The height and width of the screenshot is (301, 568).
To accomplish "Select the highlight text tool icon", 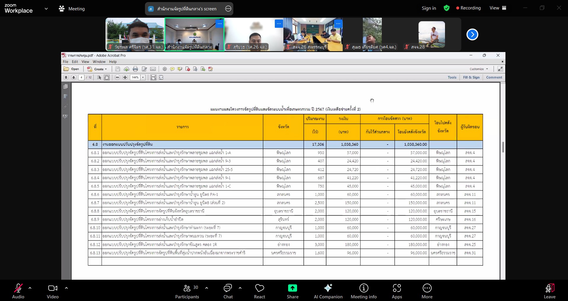I will click(x=180, y=69).
